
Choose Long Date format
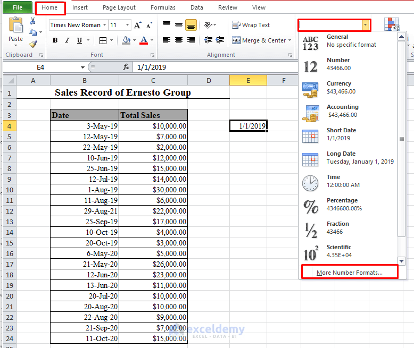pyautogui.click(x=348, y=159)
